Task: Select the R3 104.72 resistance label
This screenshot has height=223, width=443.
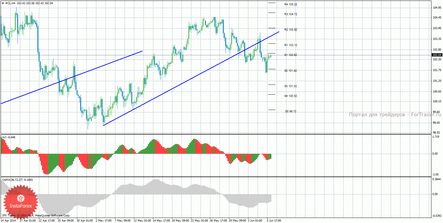Action: pos(290,14)
